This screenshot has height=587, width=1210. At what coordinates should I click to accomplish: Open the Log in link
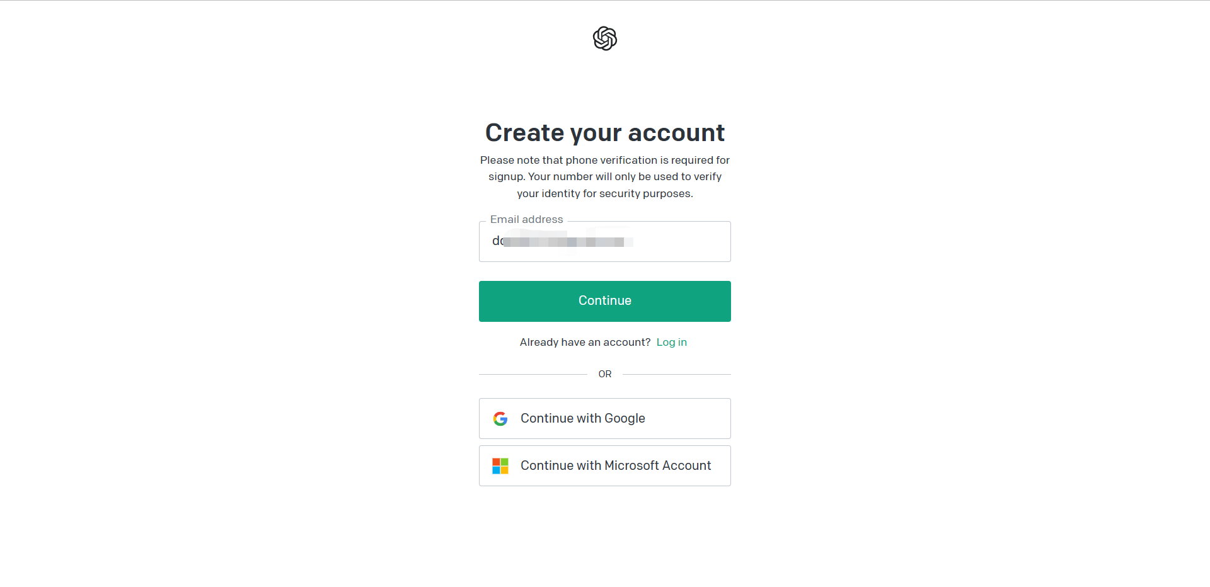671,342
